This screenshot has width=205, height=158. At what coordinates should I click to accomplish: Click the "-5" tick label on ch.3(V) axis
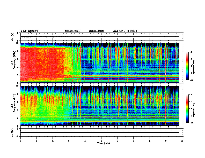(17, 137)
